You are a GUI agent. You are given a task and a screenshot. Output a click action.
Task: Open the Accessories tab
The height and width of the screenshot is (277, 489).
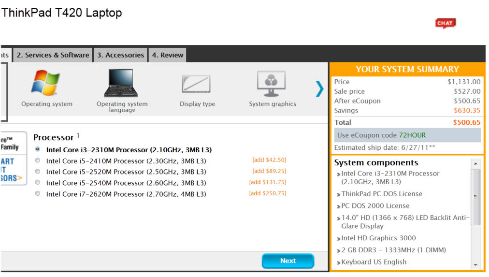(120, 55)
